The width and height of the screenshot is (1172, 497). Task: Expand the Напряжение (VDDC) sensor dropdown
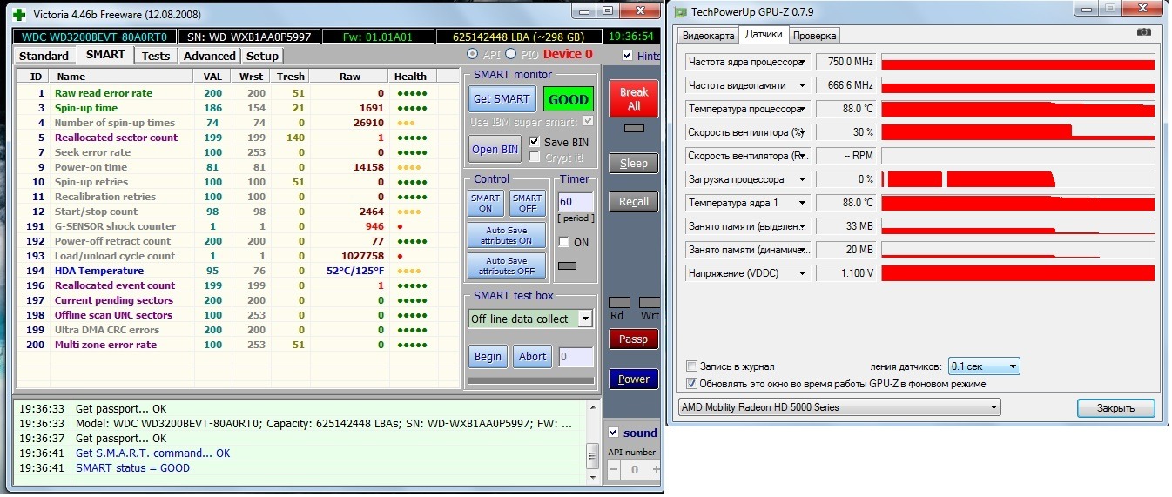click(x=802, y=273)
